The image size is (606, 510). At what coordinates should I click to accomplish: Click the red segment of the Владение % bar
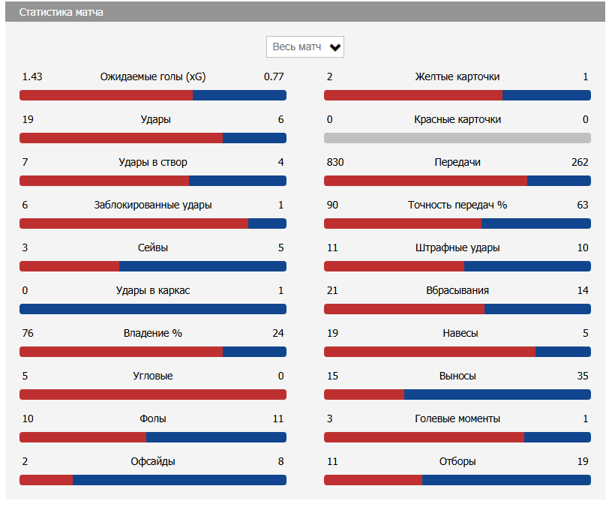click(x=121, y=352)
